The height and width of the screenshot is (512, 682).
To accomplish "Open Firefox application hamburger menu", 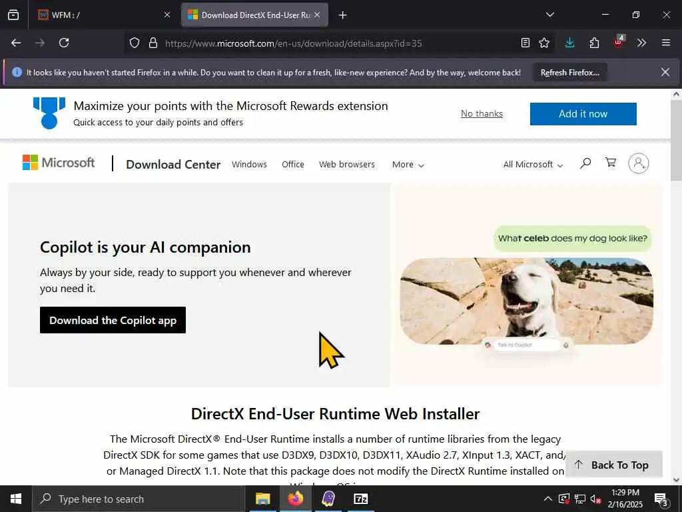I will tap(666, 43).
